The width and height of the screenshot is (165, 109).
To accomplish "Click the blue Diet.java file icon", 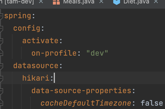I will coord(117,2).
